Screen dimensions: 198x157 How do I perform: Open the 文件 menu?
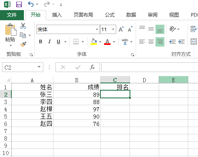[12, 15]
